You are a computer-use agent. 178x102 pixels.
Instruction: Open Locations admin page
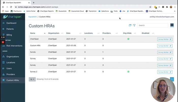coord(11,62)
